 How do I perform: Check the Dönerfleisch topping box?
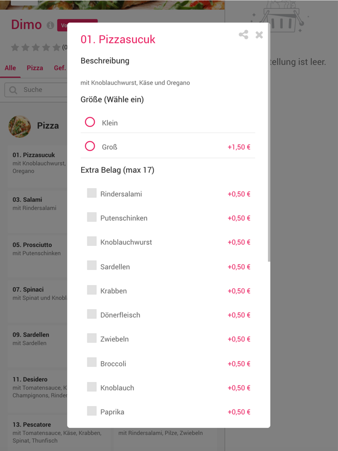[x=92, y=314]
